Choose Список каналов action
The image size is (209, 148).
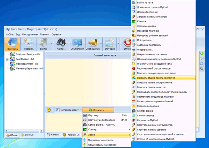pyautogui.click(x=163, y=116)
